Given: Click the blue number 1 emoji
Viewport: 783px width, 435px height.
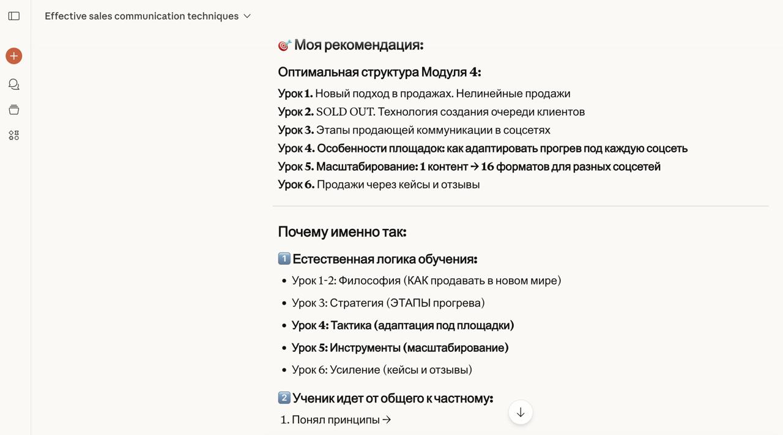Looking at the screenshot, I should pos(284,259).
